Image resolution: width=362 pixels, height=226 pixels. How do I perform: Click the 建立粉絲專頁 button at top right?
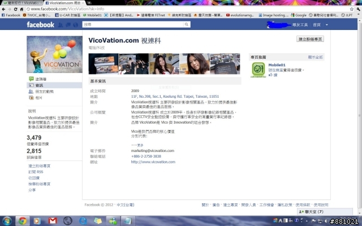tap(310, 39)
